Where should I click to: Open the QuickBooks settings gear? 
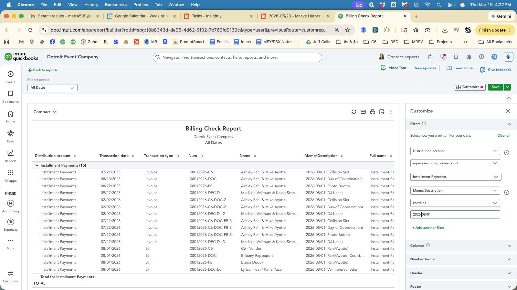pos(469,57)
